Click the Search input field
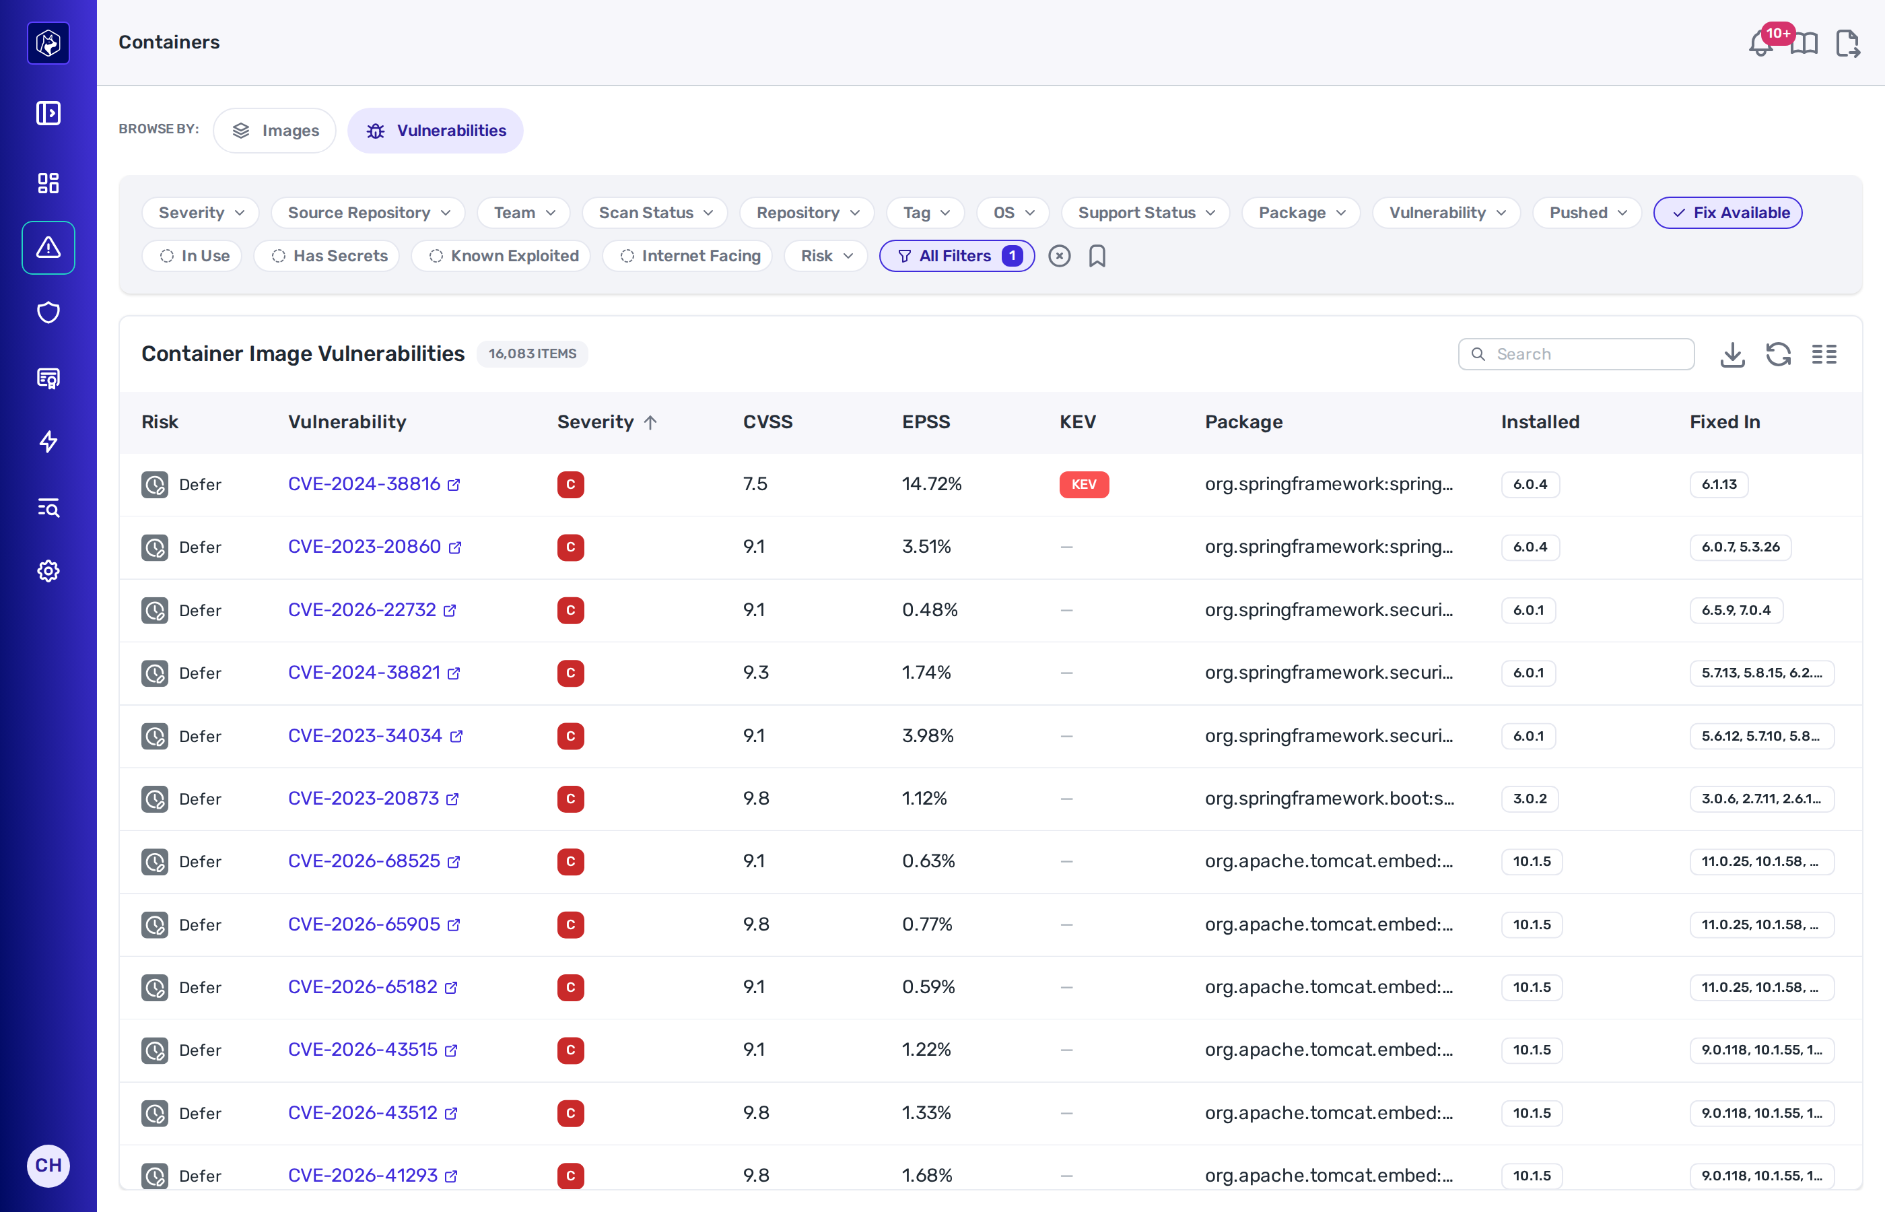The height and width of the screenshot is (1212, 1885). [x=1576, y=354]
